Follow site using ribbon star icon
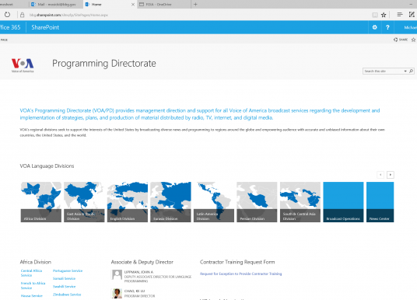Viewport: 417px width, 300px height. (413, 40)
